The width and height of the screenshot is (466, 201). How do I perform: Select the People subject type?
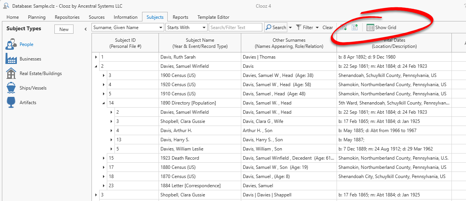[26, 44]
